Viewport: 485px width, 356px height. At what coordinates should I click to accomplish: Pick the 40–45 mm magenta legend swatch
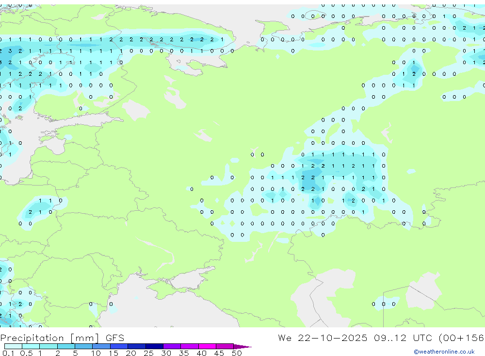[207, 346]
